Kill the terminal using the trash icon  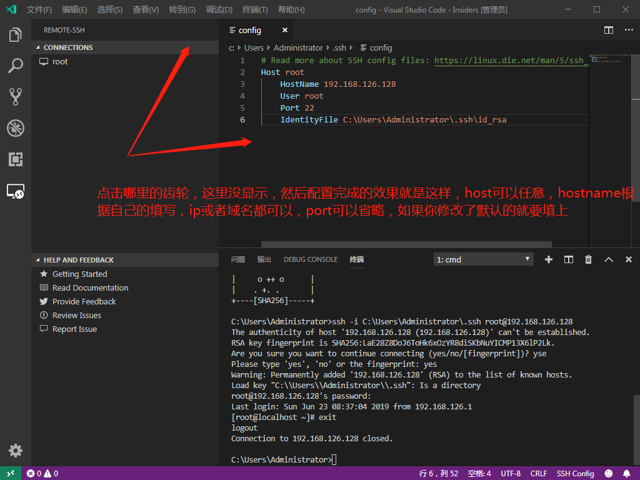(x=588, y=259)
